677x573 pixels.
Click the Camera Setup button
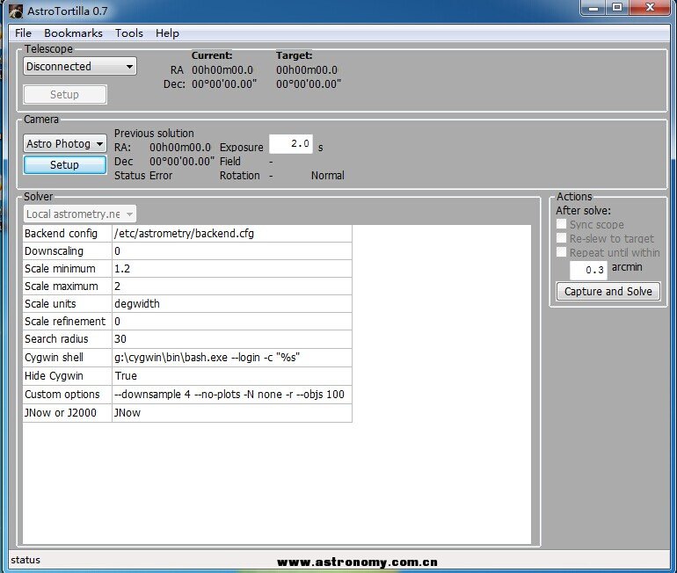point(65,165)
